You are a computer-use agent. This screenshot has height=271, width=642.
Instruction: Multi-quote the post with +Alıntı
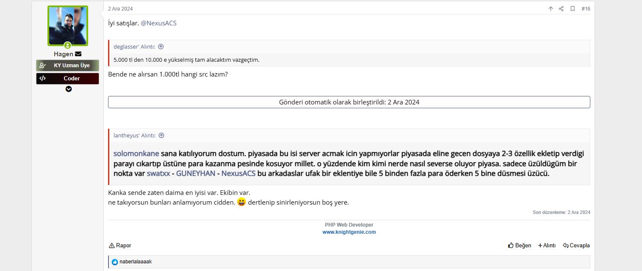(547, 245)
